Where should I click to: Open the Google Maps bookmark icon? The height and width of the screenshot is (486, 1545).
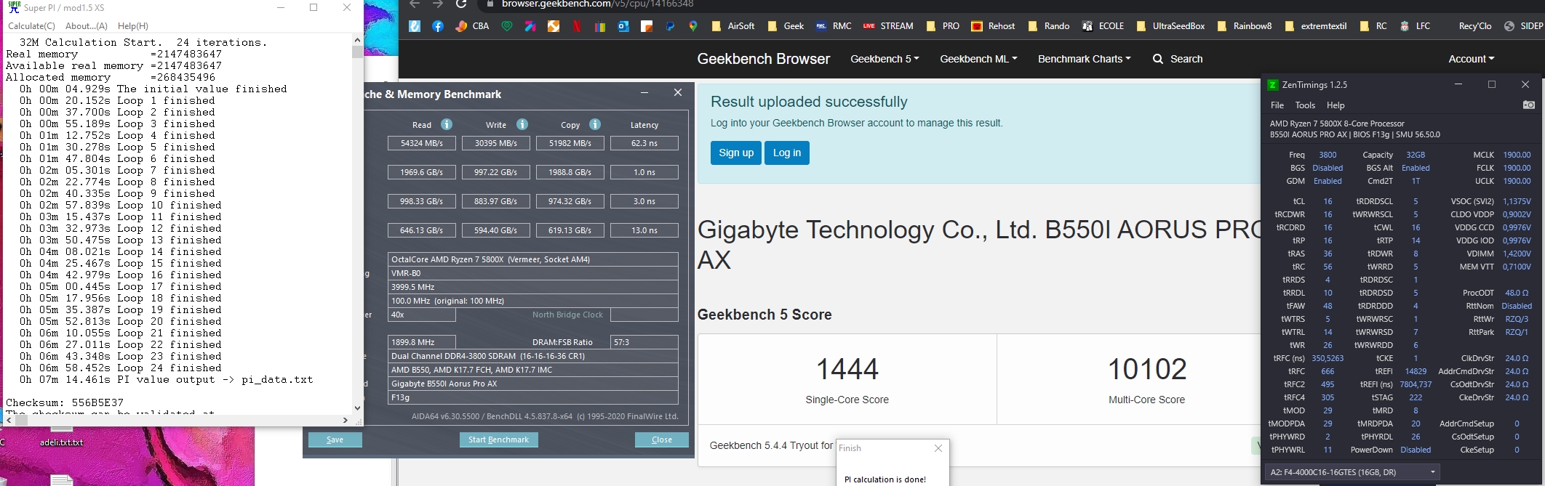(x=693, y=26)
